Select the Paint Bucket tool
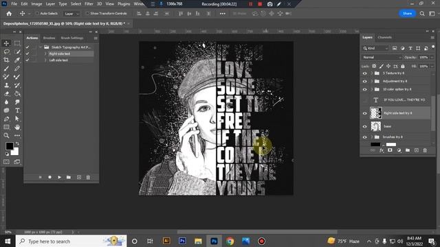The image size is (440, 247). (17, 93)
